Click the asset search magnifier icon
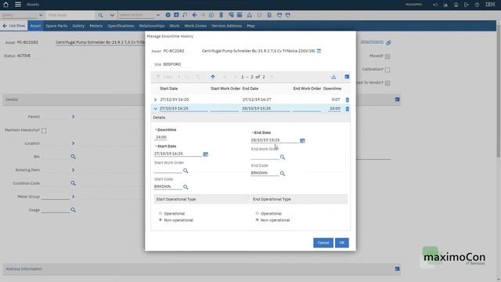Screen dimensions: 501x282 100,15
